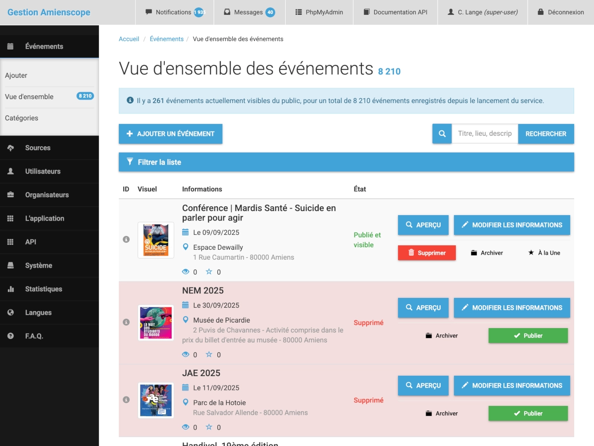The height and width of the screenshot is (446, 594).
Task: Click Déconnexion to log out
Action: point(561,12)
